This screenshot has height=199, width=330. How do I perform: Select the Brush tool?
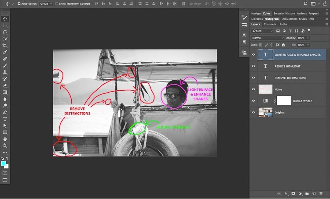click(x=5, y=66)
